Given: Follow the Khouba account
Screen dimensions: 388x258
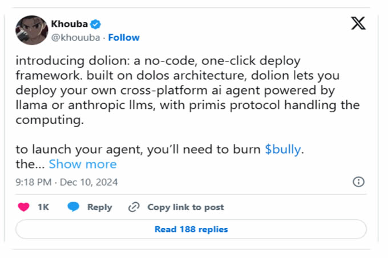Looking at the screenshot, I should (x=124, y=38).
